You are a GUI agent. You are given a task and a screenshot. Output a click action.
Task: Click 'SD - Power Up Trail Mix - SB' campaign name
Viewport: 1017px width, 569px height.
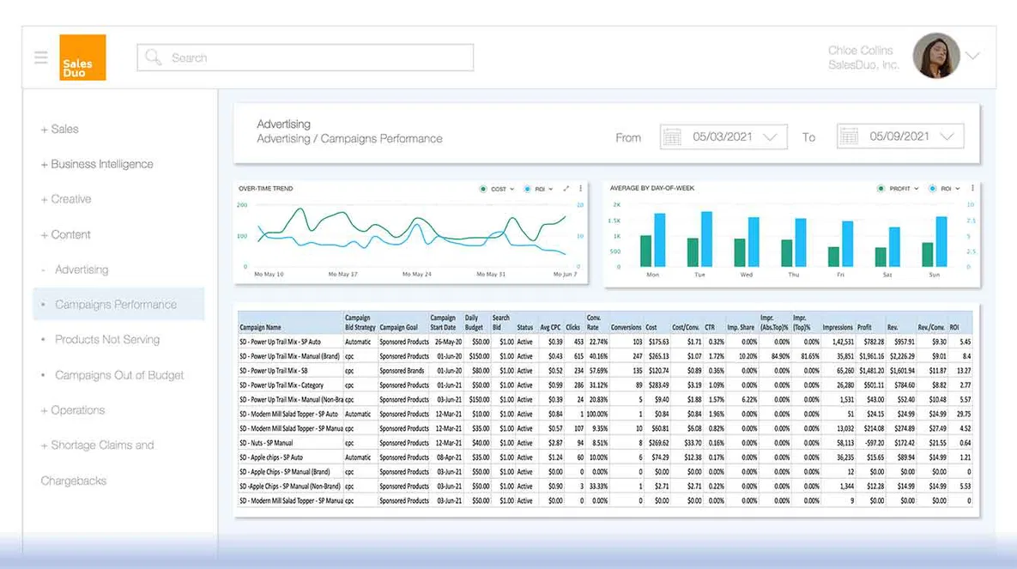click(273, 371)
